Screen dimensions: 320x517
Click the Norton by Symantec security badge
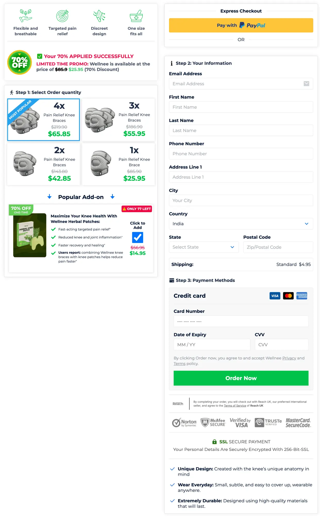point(184,423)
